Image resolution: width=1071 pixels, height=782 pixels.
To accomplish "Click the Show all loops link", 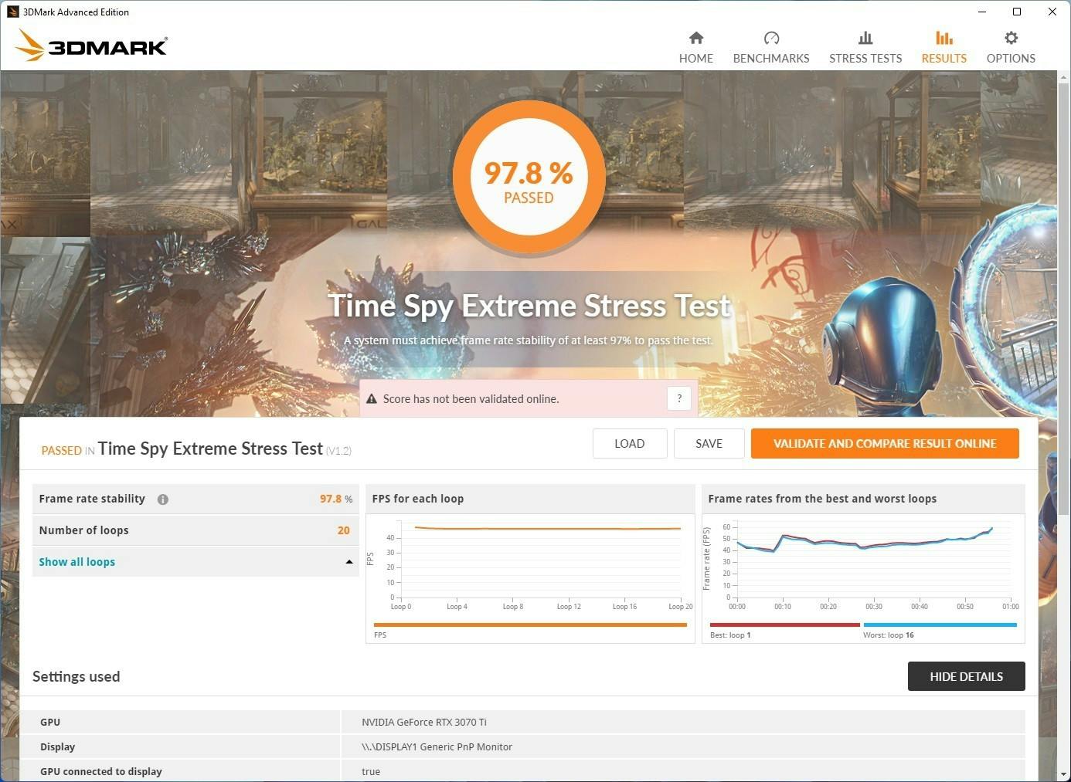I will tap(77, 562).
